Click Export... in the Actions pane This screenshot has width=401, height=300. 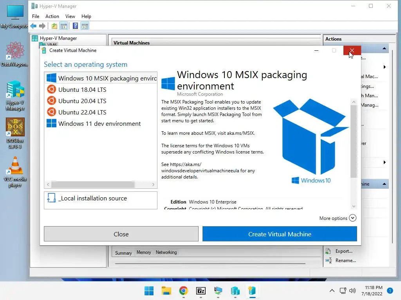click(x=344, y=251)
